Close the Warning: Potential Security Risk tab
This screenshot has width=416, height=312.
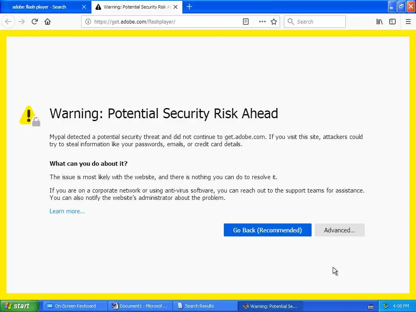pyautogui.click(x=175, y=7)
